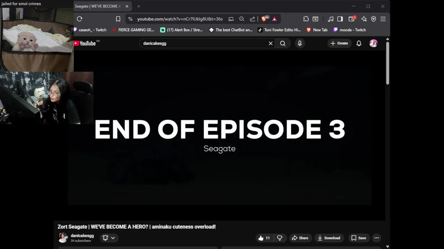The image size is (444, 249).
Task: Open a new browser tab
Action: 139,6
